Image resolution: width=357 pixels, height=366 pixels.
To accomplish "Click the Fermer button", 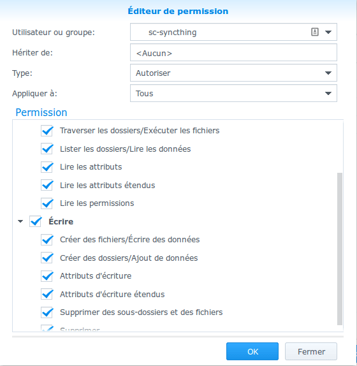I will [311, 351].
